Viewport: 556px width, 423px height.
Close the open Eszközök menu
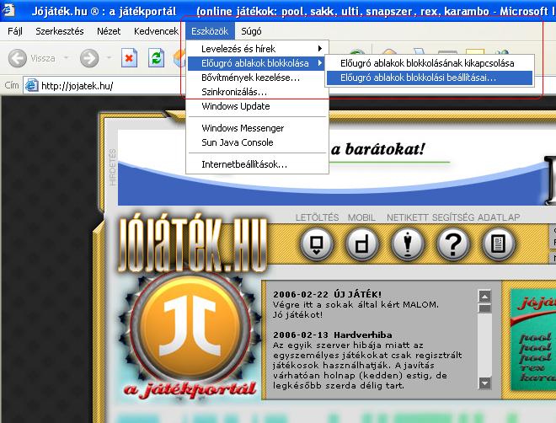[x=210, y=31]
